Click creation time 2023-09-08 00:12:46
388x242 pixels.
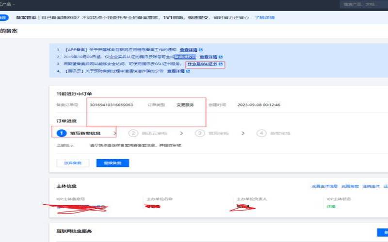tap(259, 105)
